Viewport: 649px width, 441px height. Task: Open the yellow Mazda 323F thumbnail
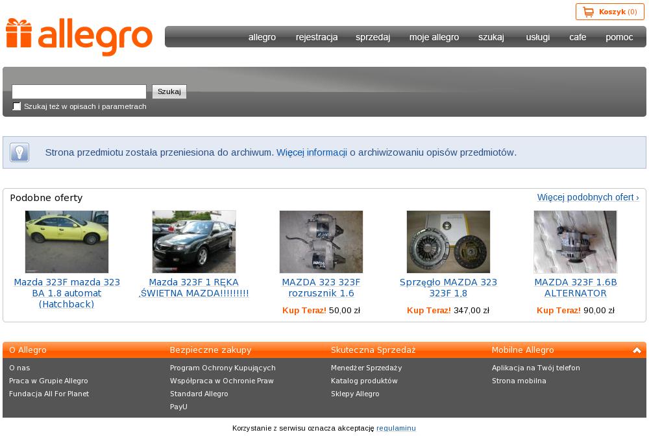67,242
